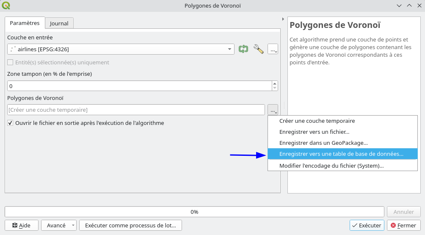The height and width of the screenshot is (235, 425).
Task: Click the output destination ellipsis button
Action: tap(273, 110)
